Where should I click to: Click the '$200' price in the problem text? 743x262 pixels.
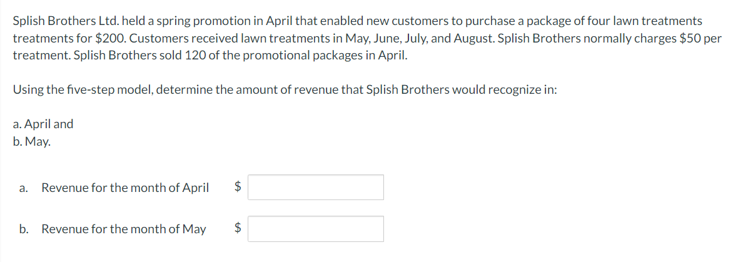(109, 38)
